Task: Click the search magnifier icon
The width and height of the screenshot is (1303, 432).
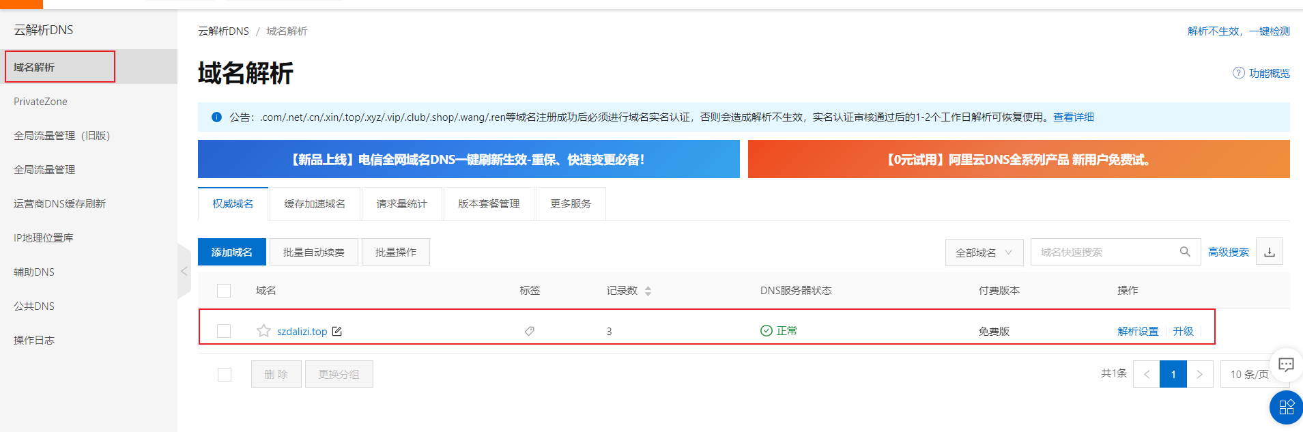Action: 1185,252
